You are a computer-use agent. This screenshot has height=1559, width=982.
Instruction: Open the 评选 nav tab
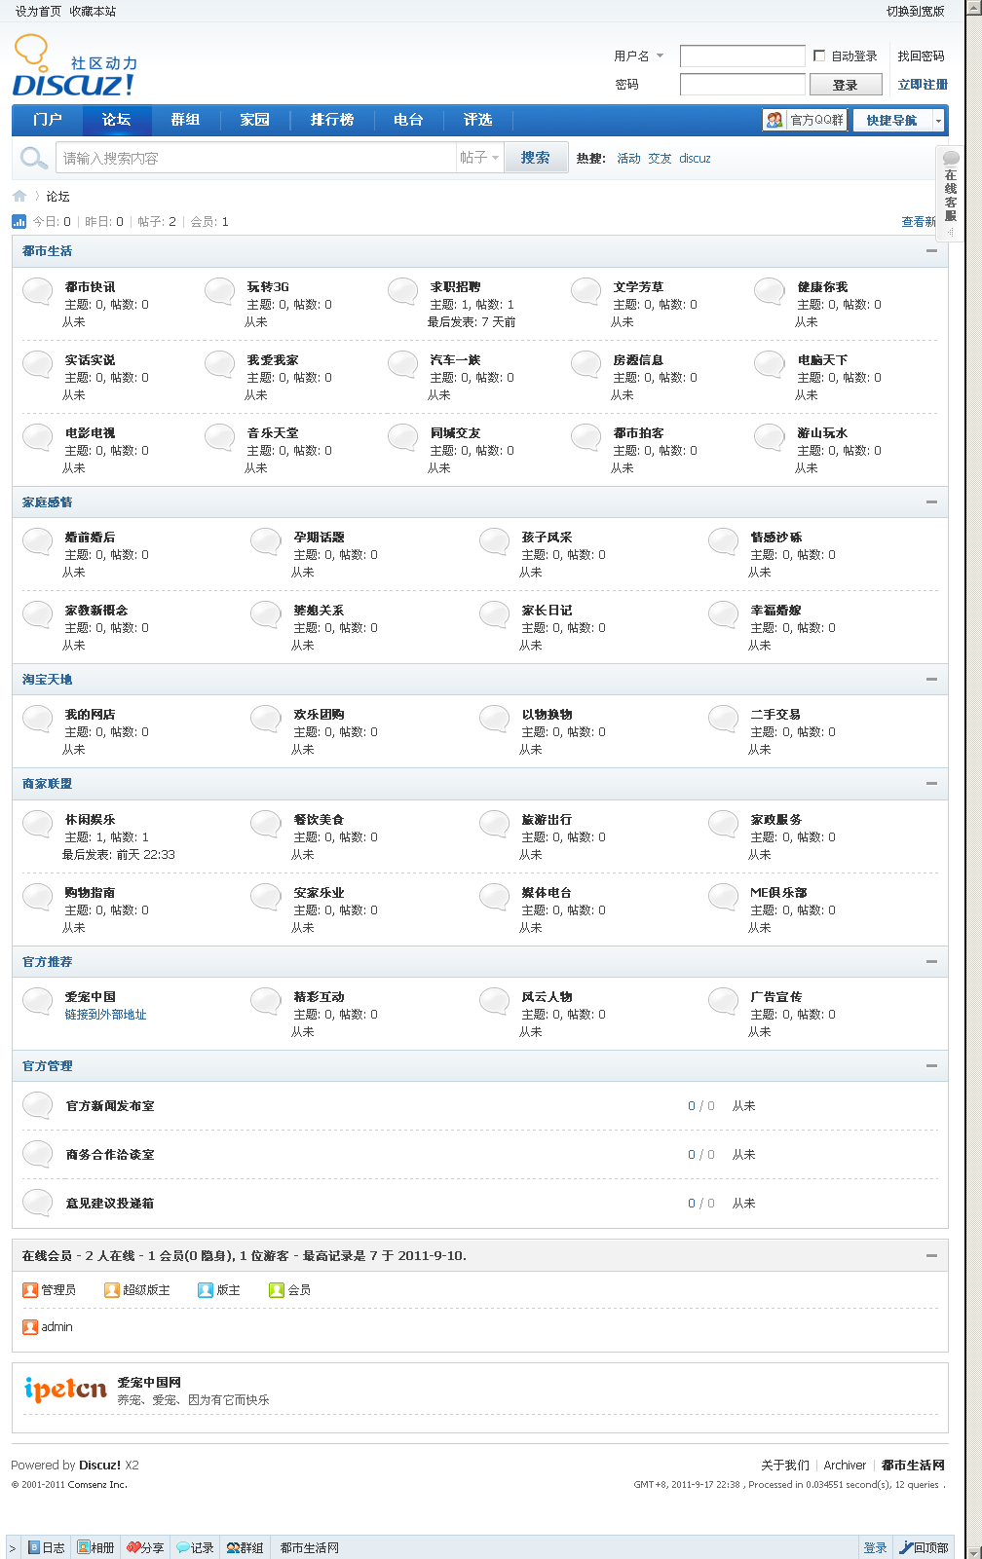[x=477, y=120]
